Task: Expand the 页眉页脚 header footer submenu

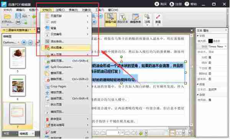Action: 66,16
